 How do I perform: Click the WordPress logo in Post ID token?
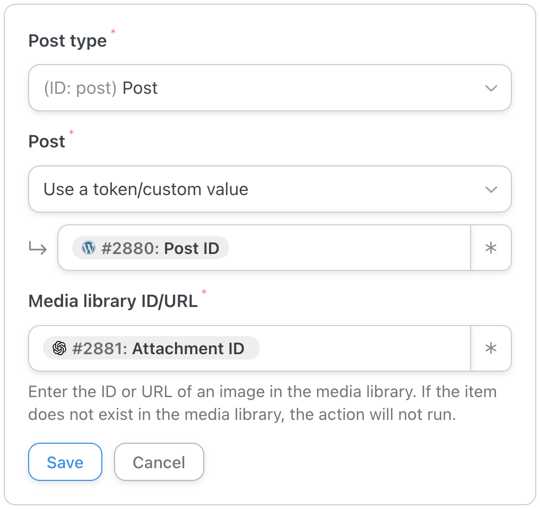[89, 248]
